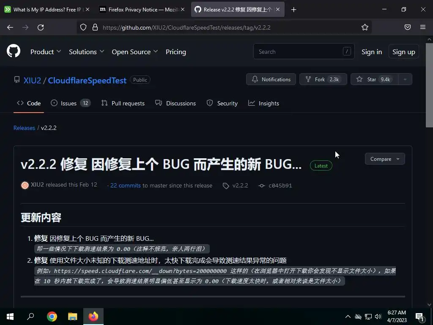The image size is (433, 325).
Task: Open File Explorer from taskbar
Action: pyautogui.click(x=73, y=317)
